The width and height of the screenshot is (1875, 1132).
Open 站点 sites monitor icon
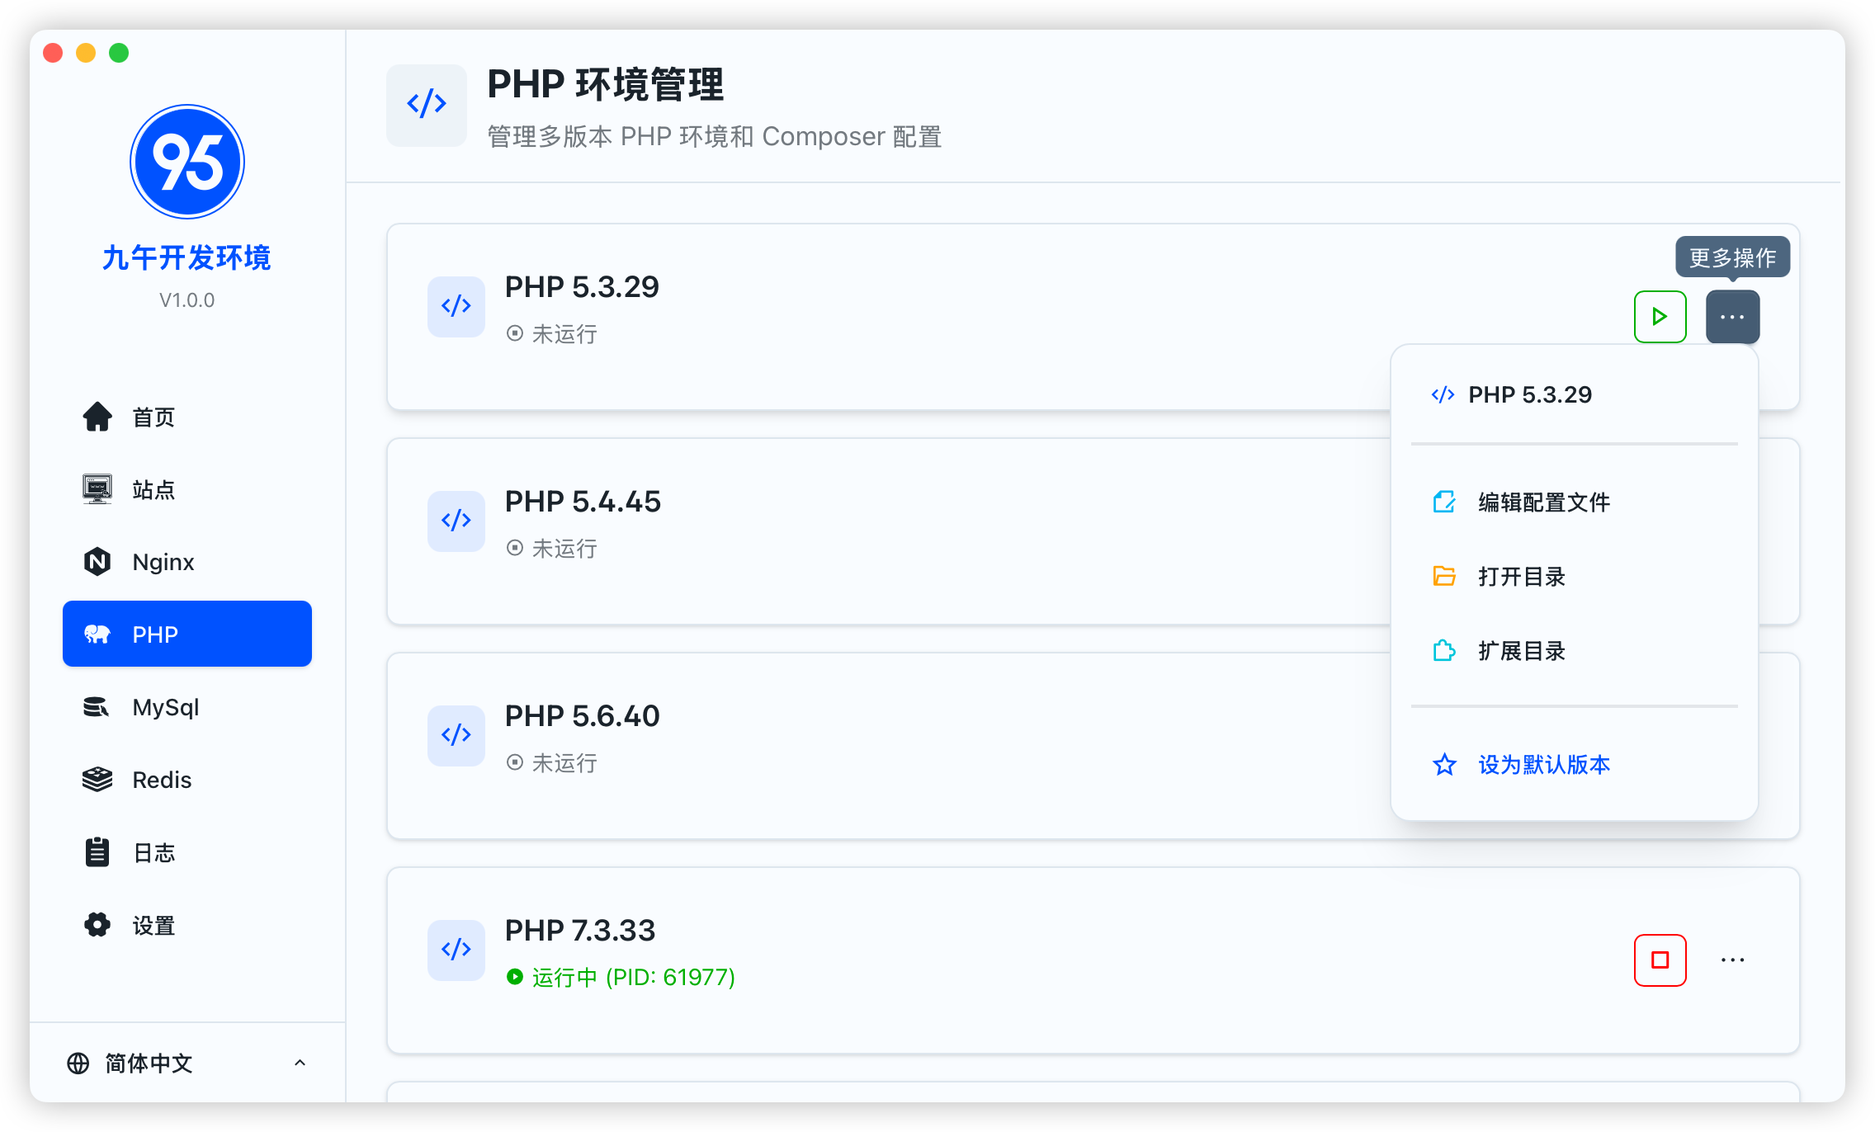pos(97,489)
